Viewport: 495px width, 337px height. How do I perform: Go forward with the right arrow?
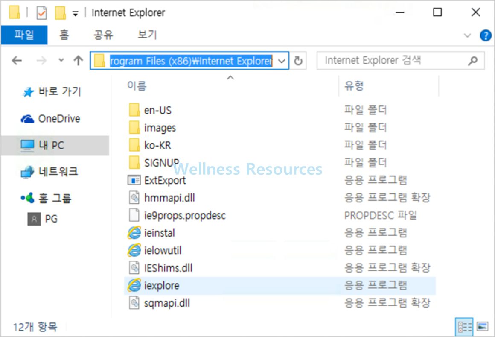pos(41,60)
